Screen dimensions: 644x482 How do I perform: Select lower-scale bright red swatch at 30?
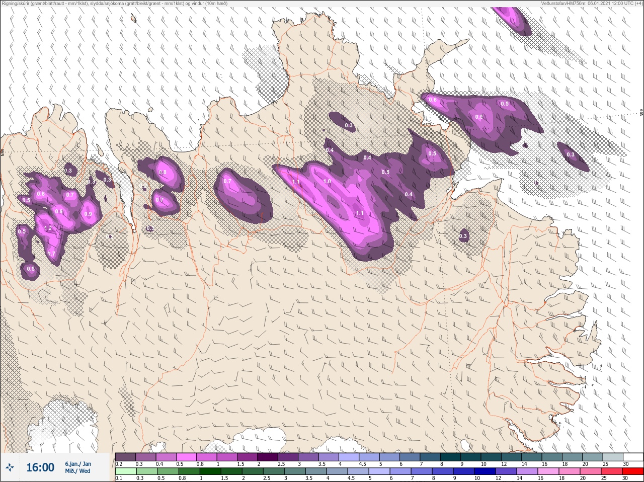(x=632, y=471)
